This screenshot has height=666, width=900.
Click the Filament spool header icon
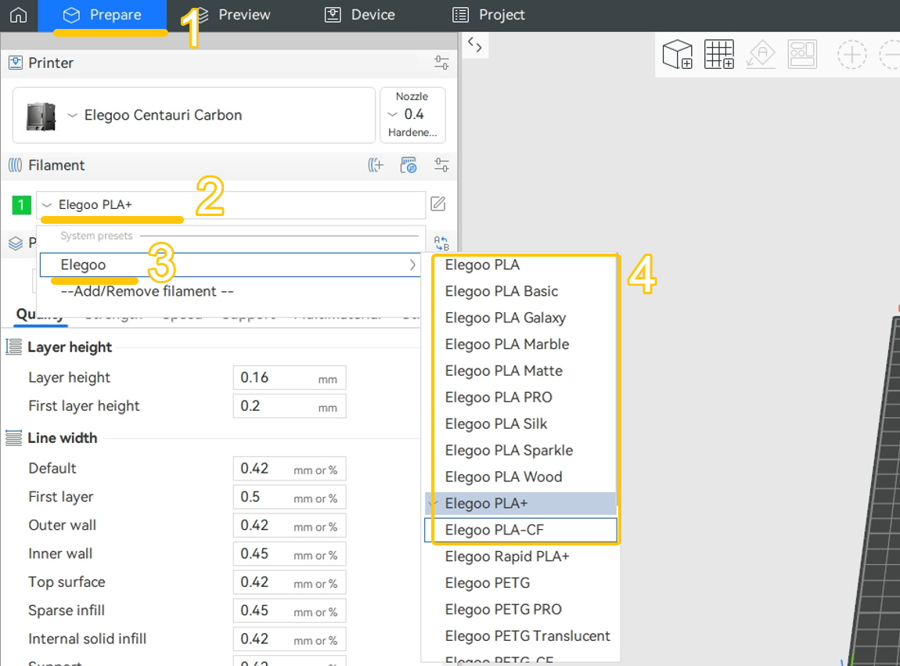(16, 165)
